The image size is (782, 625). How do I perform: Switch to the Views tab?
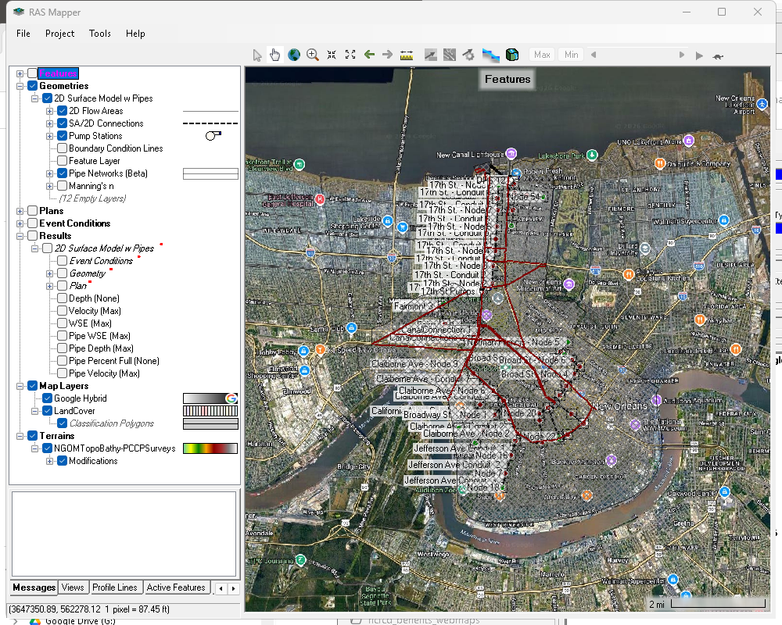[x=73, y=587]
